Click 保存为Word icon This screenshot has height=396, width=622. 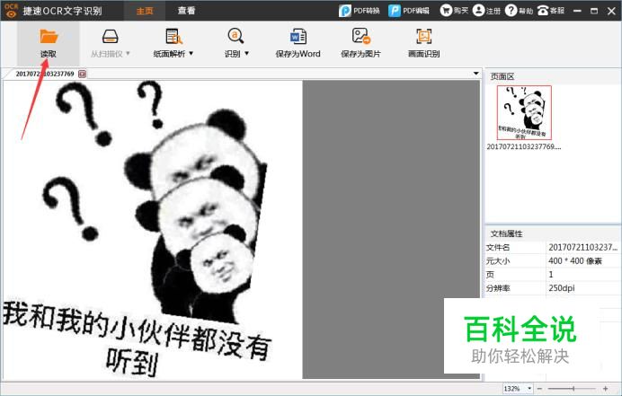(x=298, y=37)
